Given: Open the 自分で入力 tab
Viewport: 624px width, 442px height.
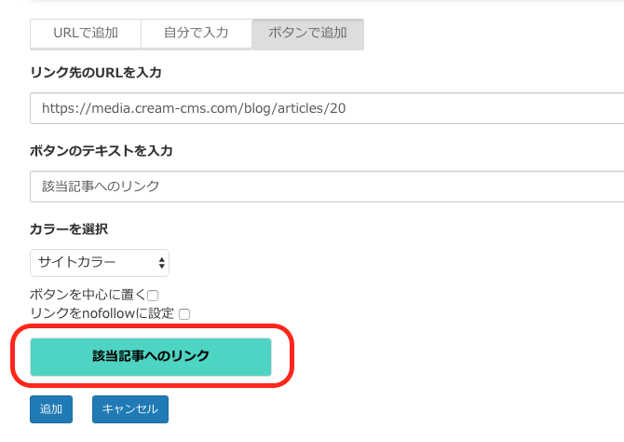Looking at the screenshot, I should (x=197, y=34).
